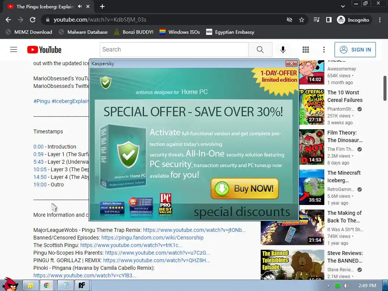Screen dimensions: 388x291
Task: Open notepad icon in the taskbar
Action: click(66, 286)
